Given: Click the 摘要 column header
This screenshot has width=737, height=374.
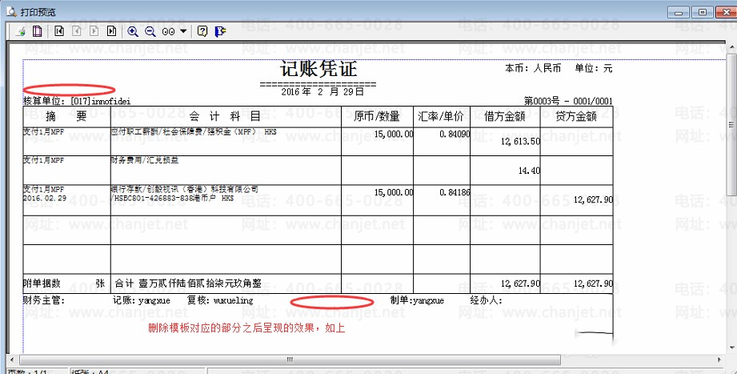Looking at the screenshot, I should pyautogui.click(x=66, y=116).
